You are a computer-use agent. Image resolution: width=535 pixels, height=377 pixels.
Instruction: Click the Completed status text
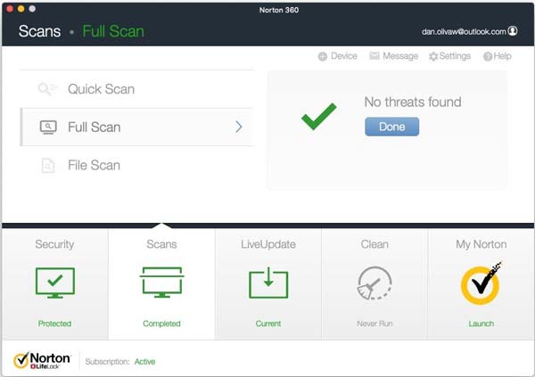click(x=161, y=324)
